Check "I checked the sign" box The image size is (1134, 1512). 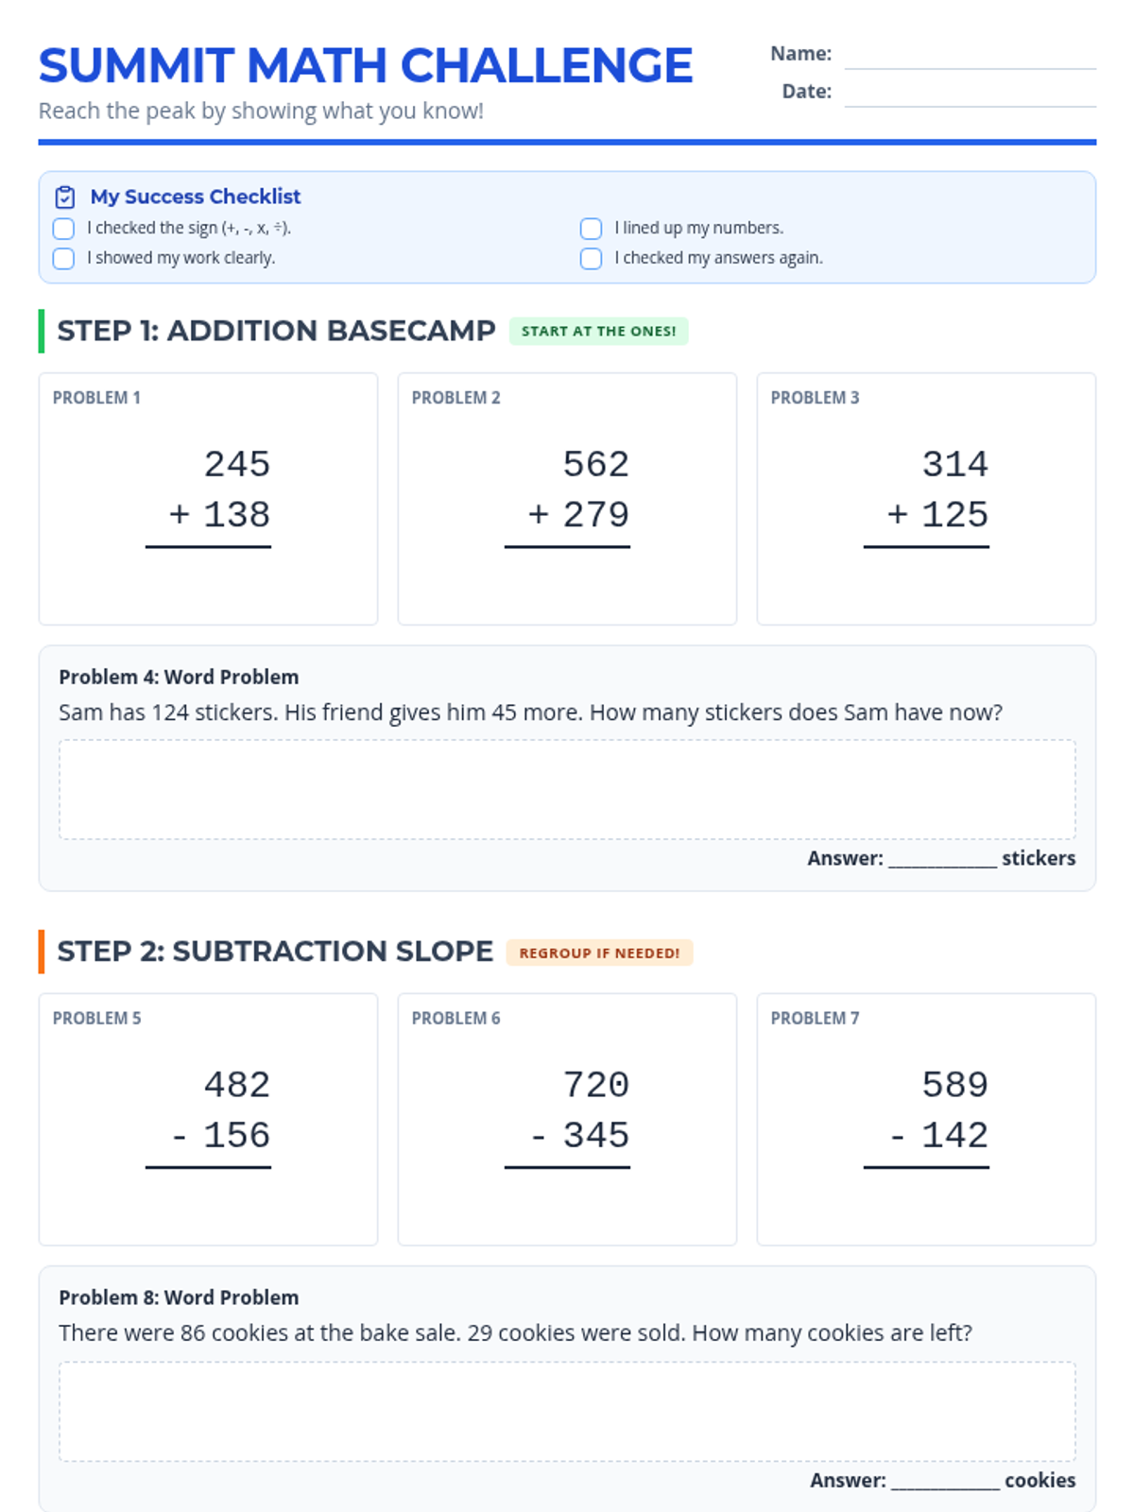click(x=63, y=229)
